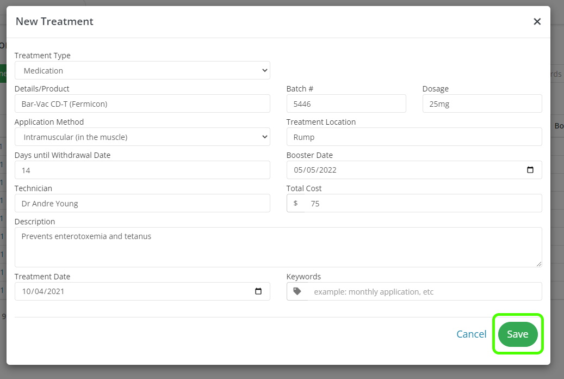Open Booster Date calendar picker icon

pos(530,170)
